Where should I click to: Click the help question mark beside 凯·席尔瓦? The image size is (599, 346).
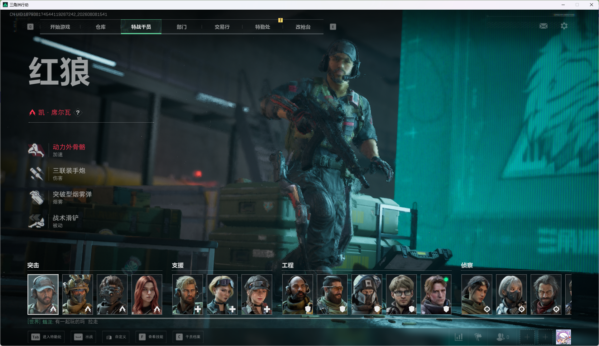(x=78, y=113)
